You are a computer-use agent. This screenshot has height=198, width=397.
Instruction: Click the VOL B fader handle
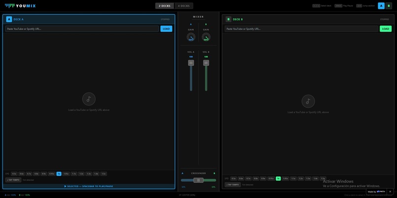[206, 63]
